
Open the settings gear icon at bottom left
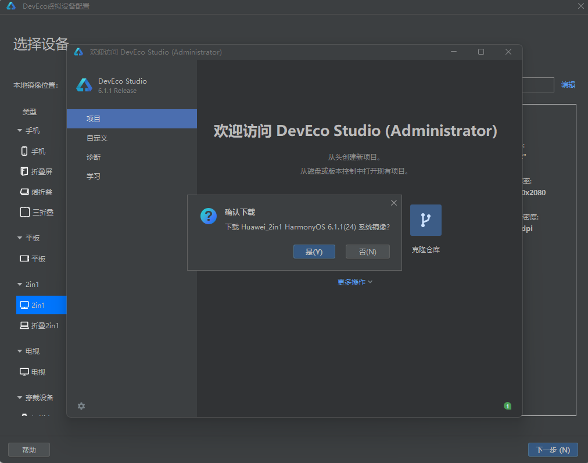click(x=81, y=406)
